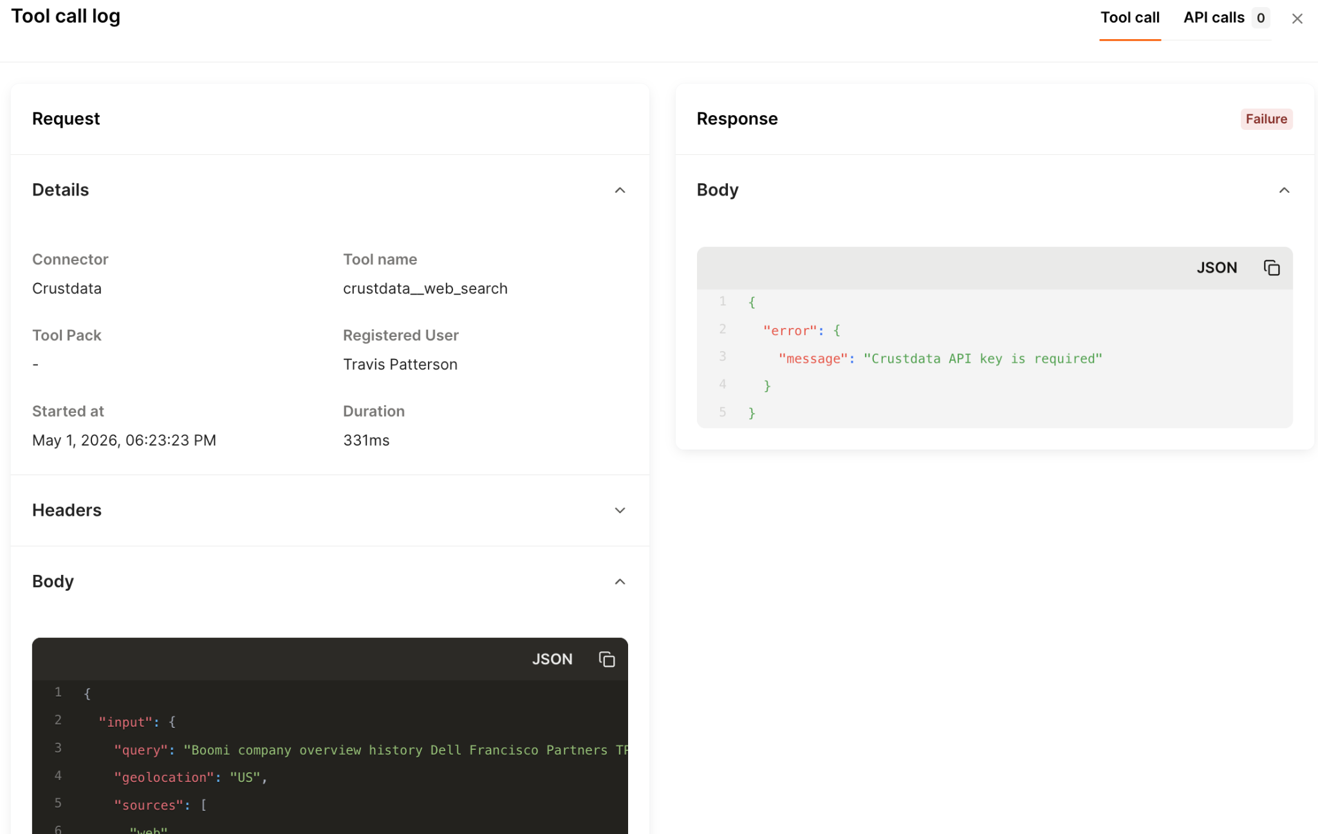Select the started at timestamp
Viewport: 1318px width, 834px height.
click(x=124, y=440)
